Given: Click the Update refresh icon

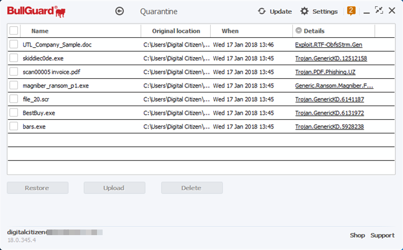Looking at the screenshot, I should 262,11.
